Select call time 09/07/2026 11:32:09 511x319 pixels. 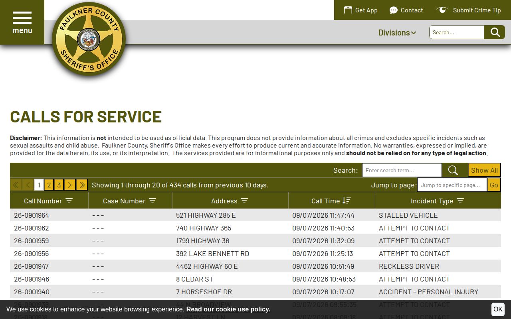(x=323, y=241)
